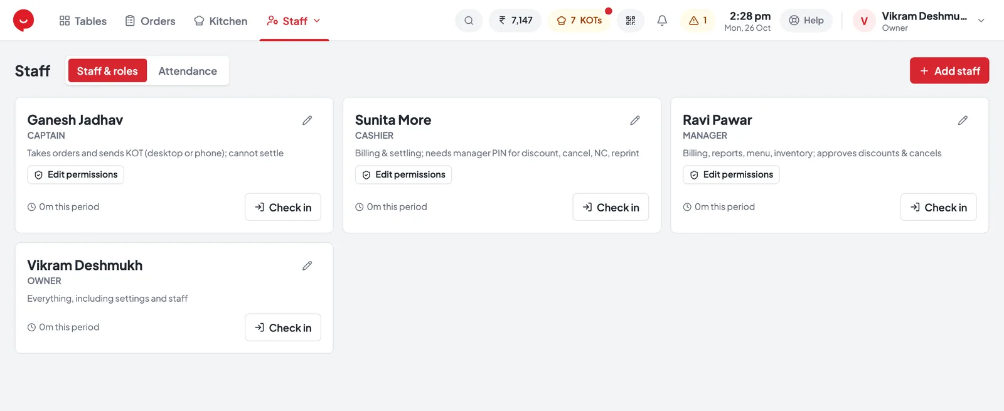Open the notifications bell

click(662, 21)
